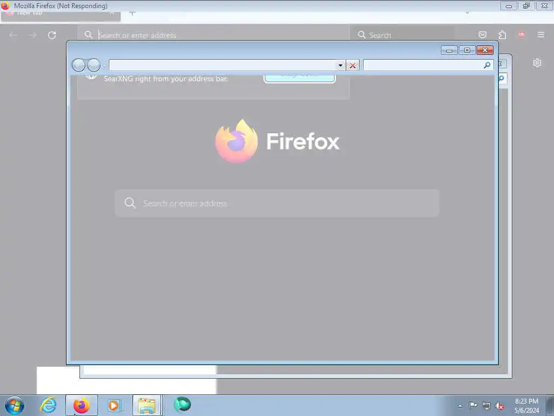Open the Firefox hamburger application menu

[x=540, y=35]
